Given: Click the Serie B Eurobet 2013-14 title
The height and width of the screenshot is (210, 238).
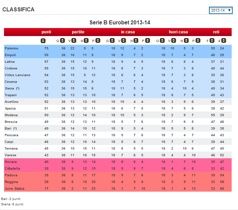Looking at the screenshot, I should [x=120, y=23].
